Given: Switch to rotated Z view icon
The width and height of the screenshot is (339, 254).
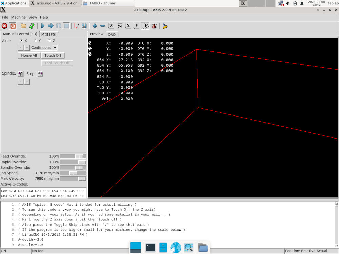Looking at the screenshot, I should click(119, 26).
